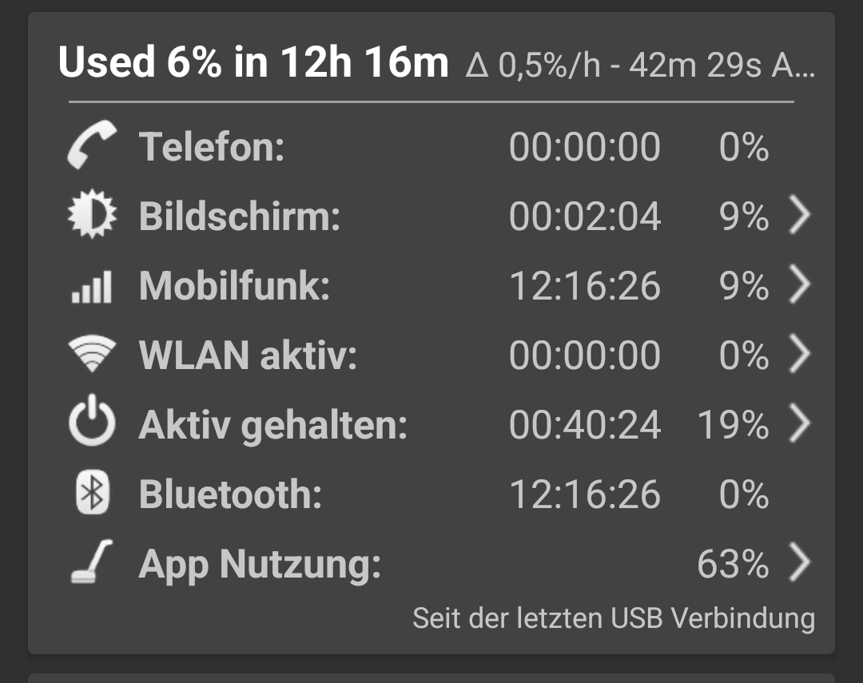Tap the Bluetooth icon
The image size is (863, 683).
tap(92, 494)
